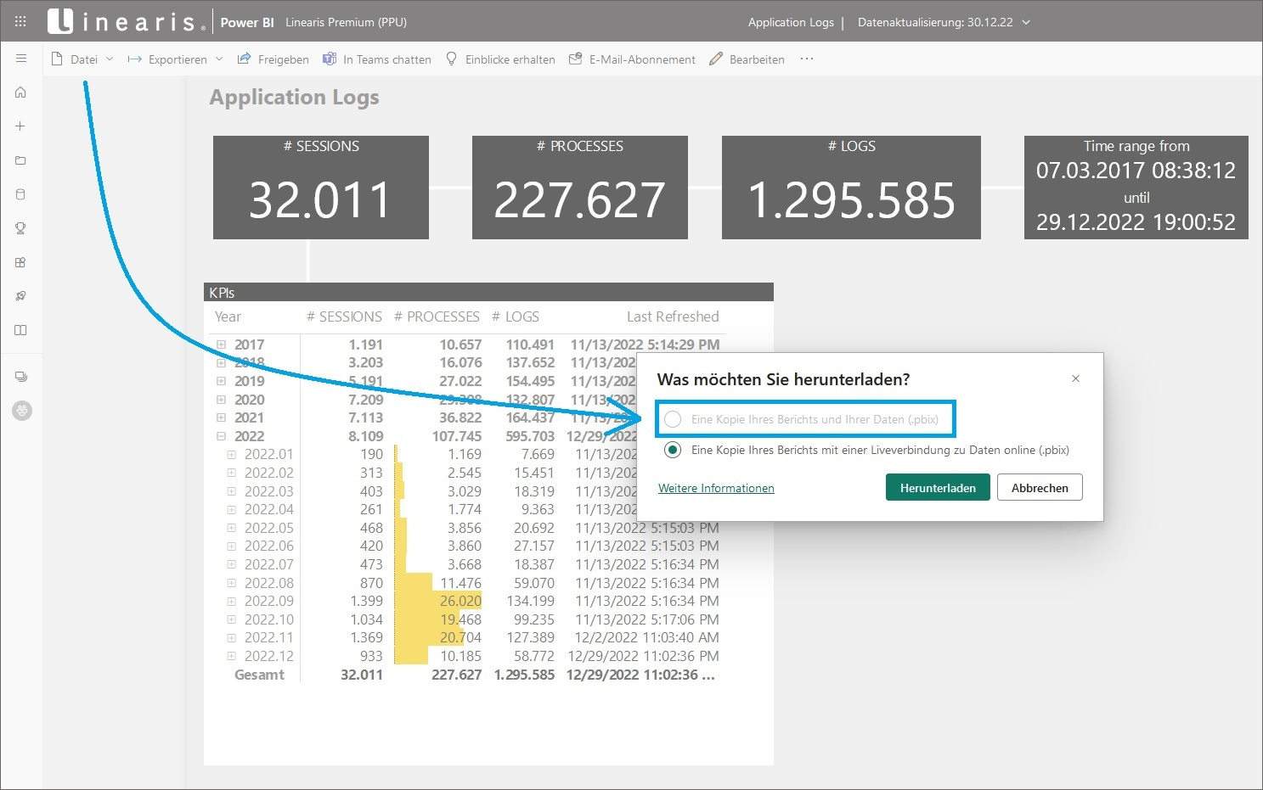Choose the Liveverbindung download option
This screenshot has height=790, width=1263.
point(673,450)
